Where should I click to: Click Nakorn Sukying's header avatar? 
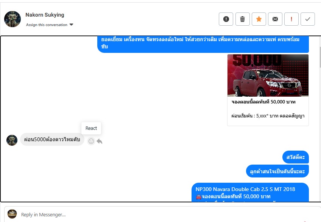pyautogui.click(x=12, y=19)
